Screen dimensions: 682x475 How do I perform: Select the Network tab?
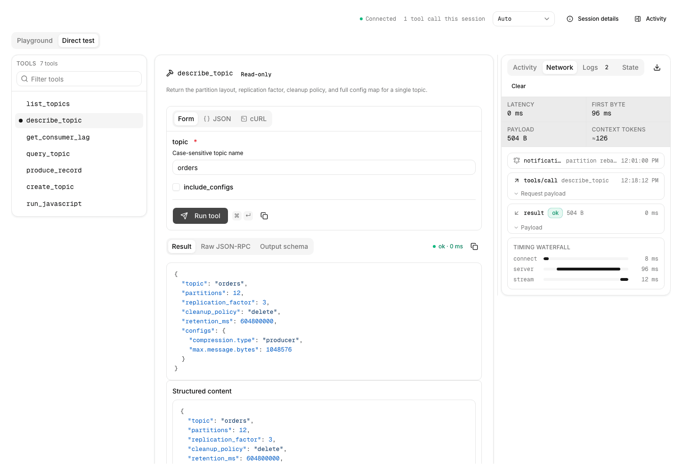pos(560,67)
